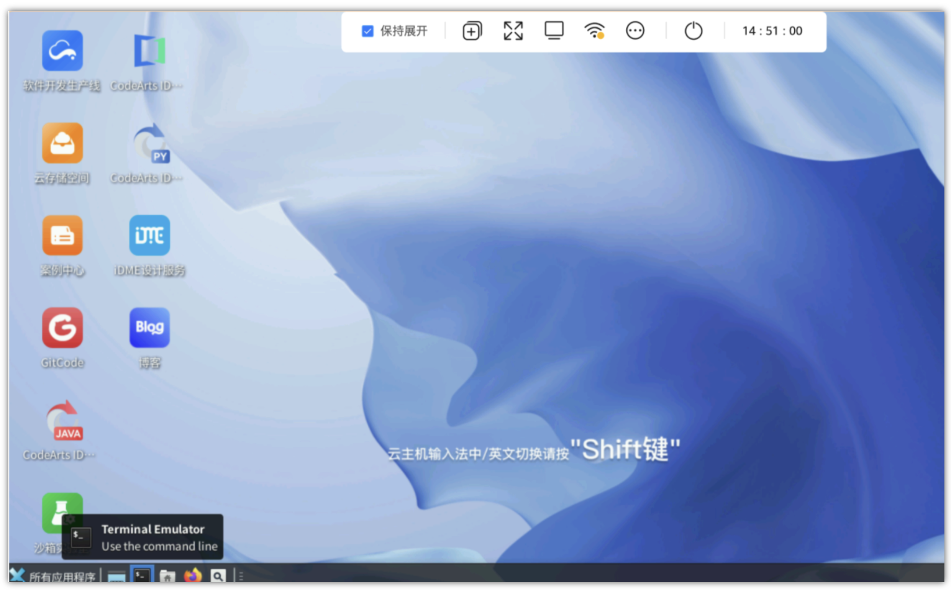The image size is (951, 590).
Task: Uncheck the 保持展开 checkbox
Action: (367, 31)
